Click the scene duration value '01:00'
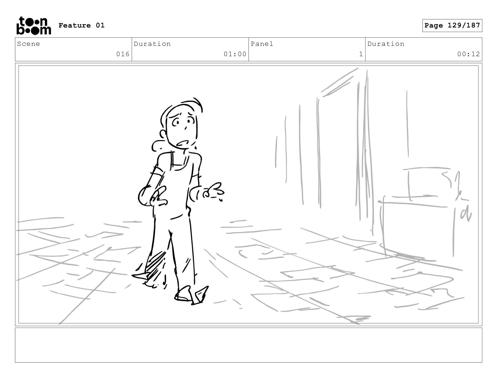 click(x=235, y=54)
